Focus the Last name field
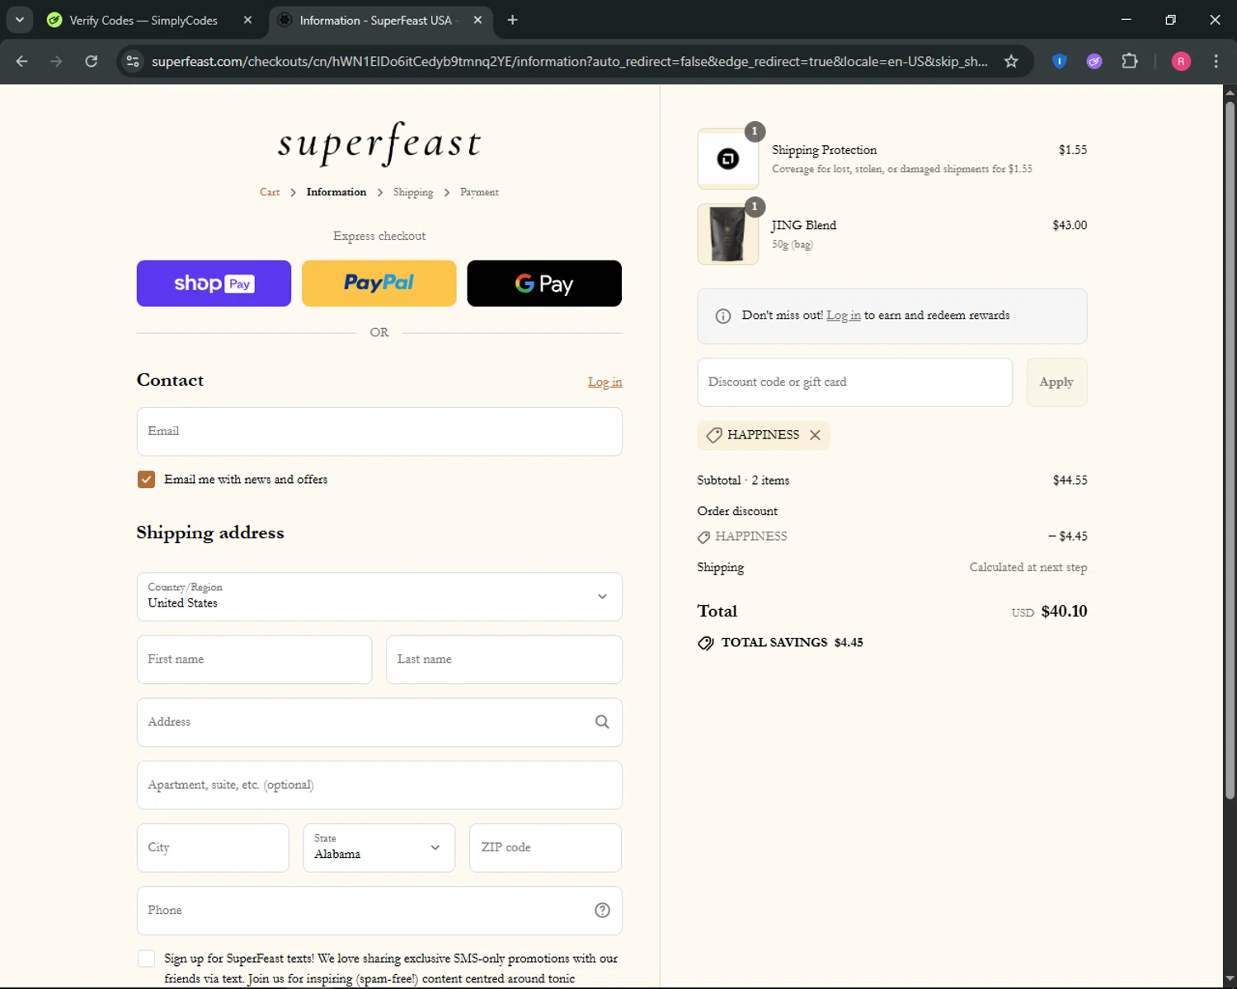1237x989 pixels. click(x=504, y=659)
